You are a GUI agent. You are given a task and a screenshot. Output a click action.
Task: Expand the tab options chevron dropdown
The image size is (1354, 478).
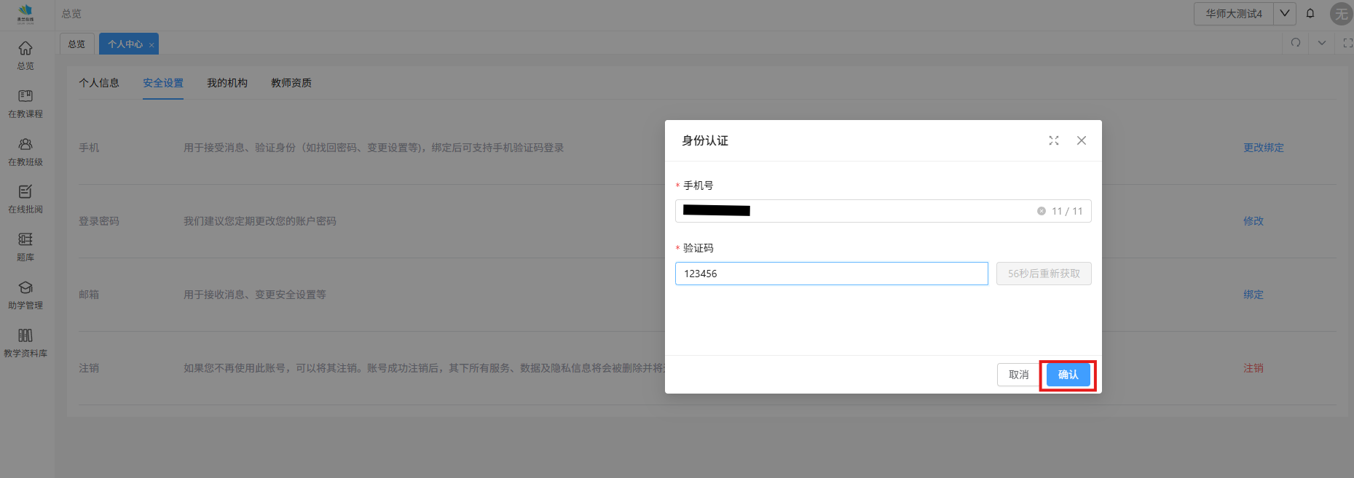coord(1321,43)
